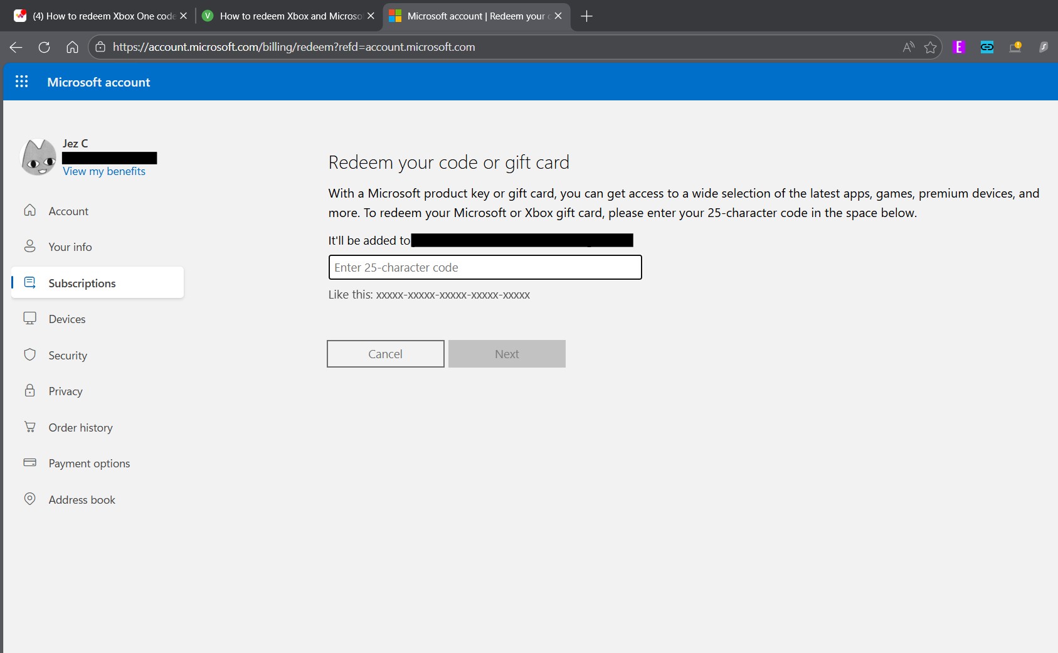Viewport: 1058px width, 653px height.
Task: Open the View my benefits link
Action: [x=104, y=171]
